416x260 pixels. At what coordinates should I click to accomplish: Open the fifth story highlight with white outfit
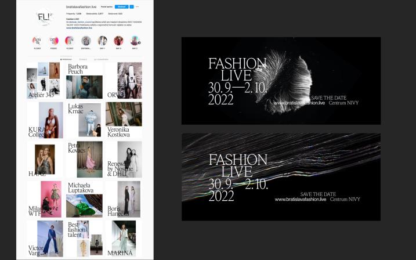tap(102, 41)
